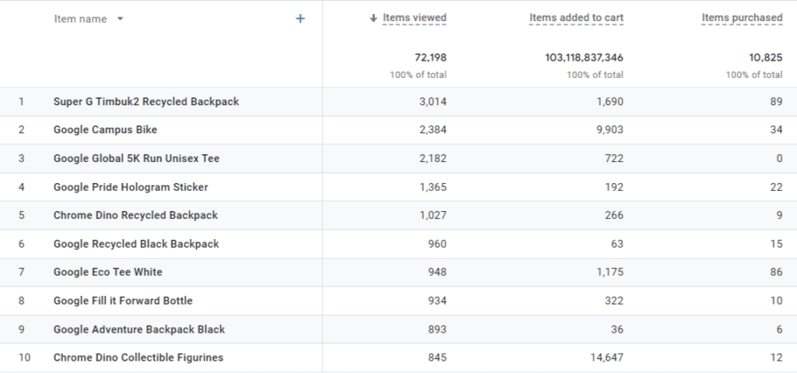Click the 100% of total label under Items viewed

418,75
